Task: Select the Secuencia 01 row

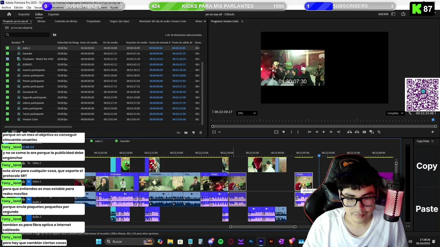Action: (x=103, y=92)
